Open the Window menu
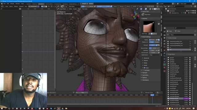The width and height of the screenshot is (197, 110). 18,4
